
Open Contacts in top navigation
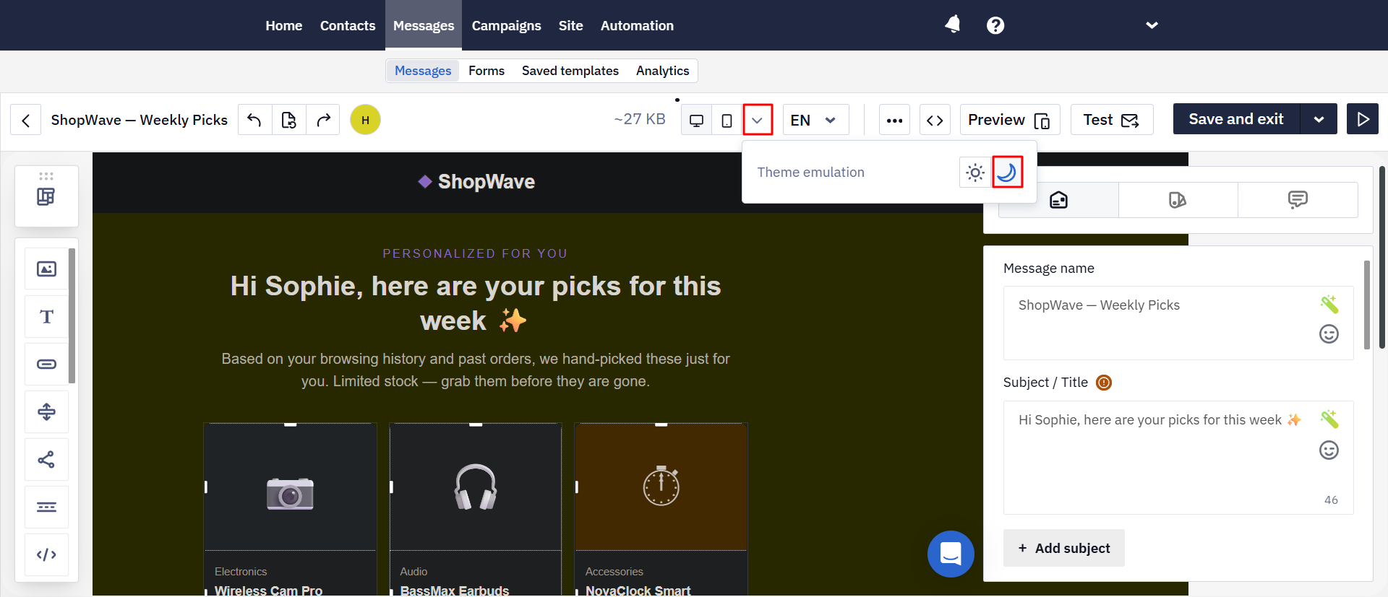pos(348,25)
